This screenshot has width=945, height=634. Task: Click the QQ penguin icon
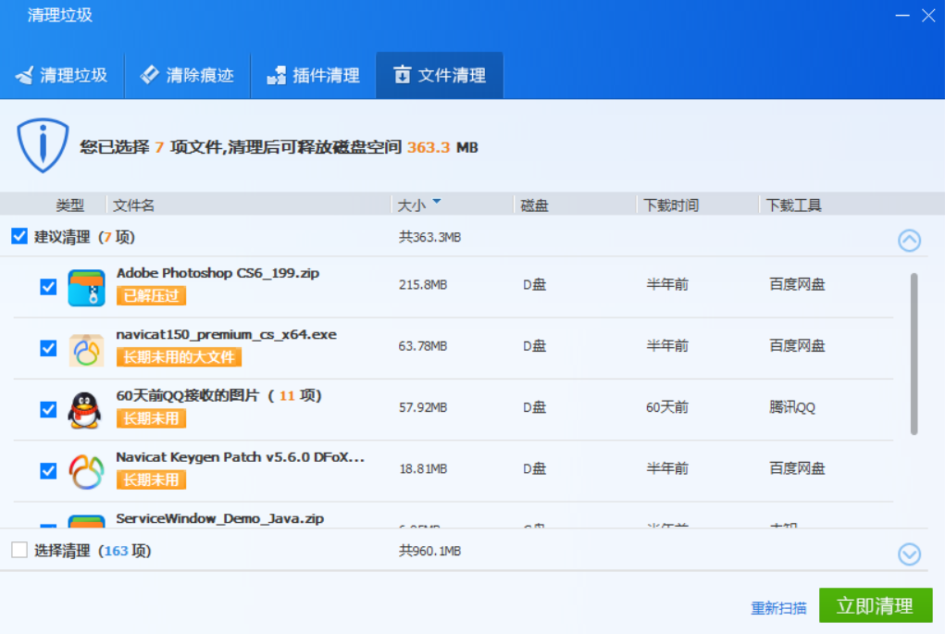(x=85, y=410)
